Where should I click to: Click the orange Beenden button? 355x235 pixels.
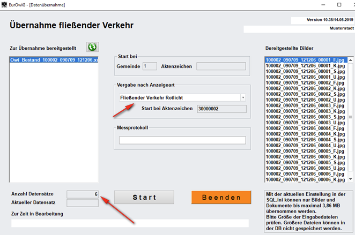221,197
